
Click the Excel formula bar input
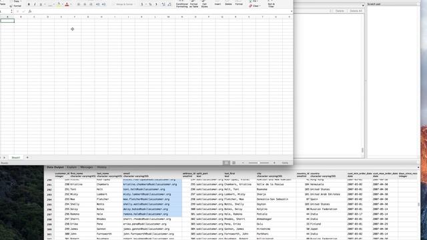point(161,11)
